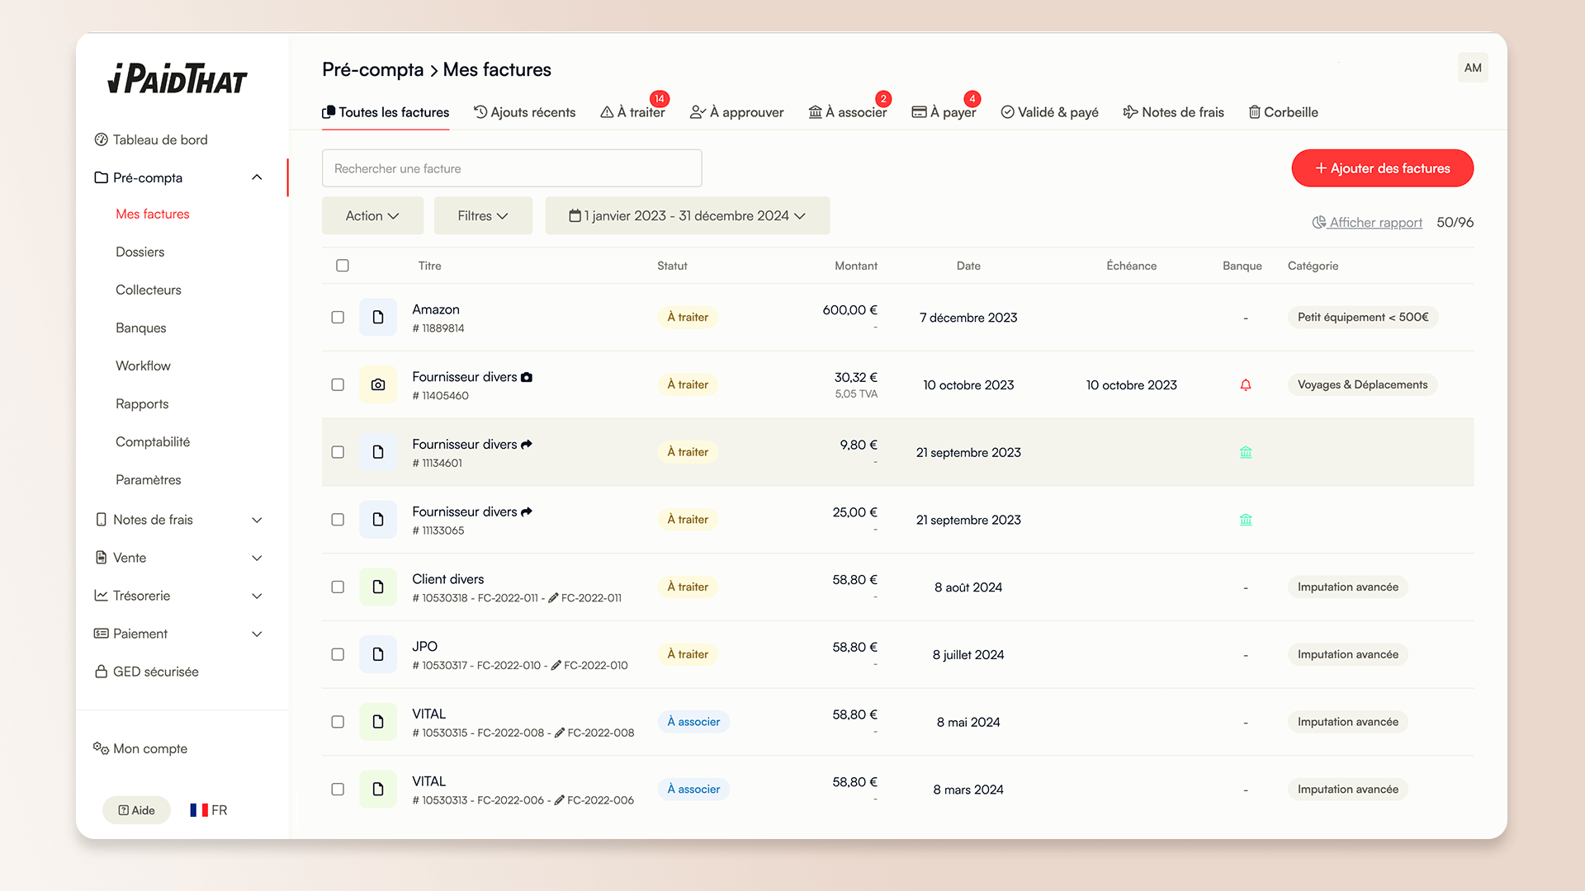
Task: Click camera badge beside Fournisseur divers #11405460
Action: pyautogui.click(x=527, y=377)
